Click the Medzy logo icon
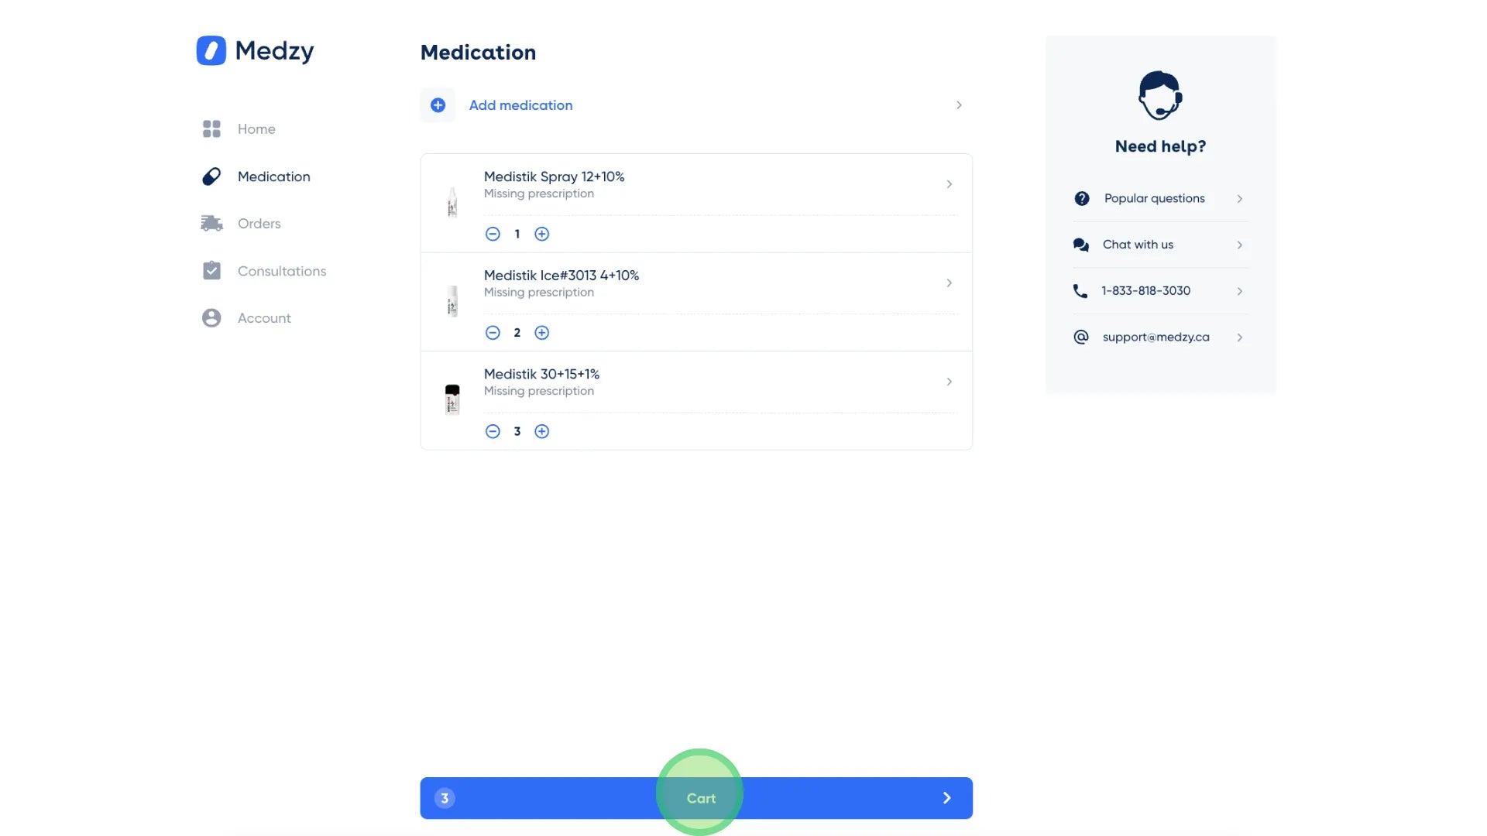This screenshot has width=1487, height=836. 211,50
